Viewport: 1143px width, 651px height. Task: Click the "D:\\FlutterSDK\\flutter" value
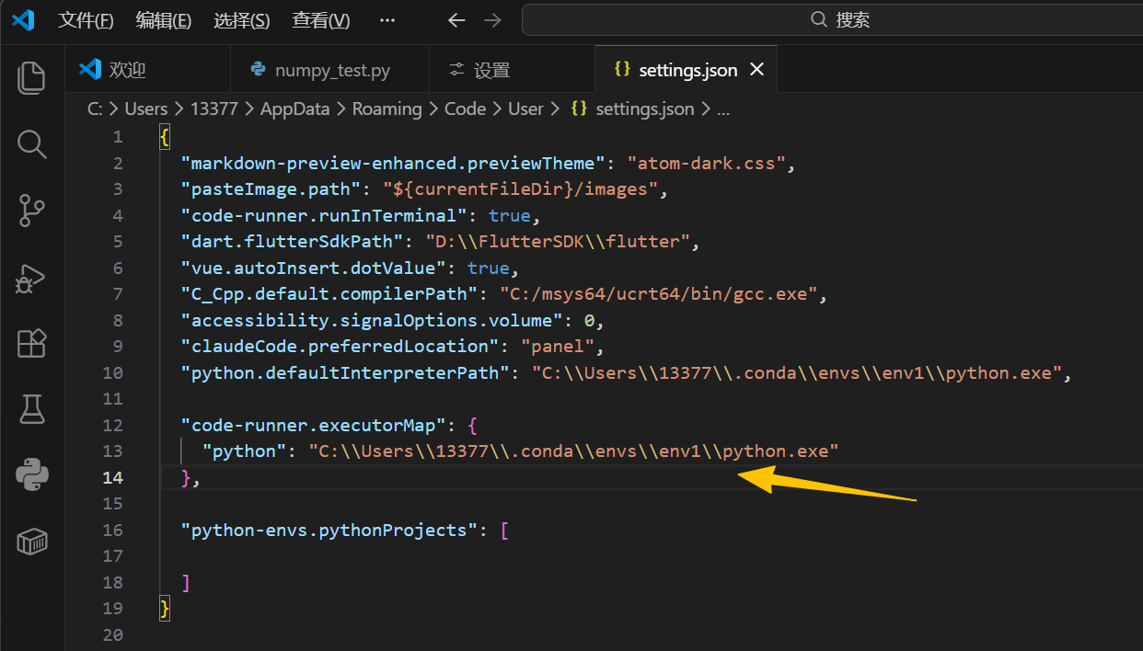click(558, 242)
